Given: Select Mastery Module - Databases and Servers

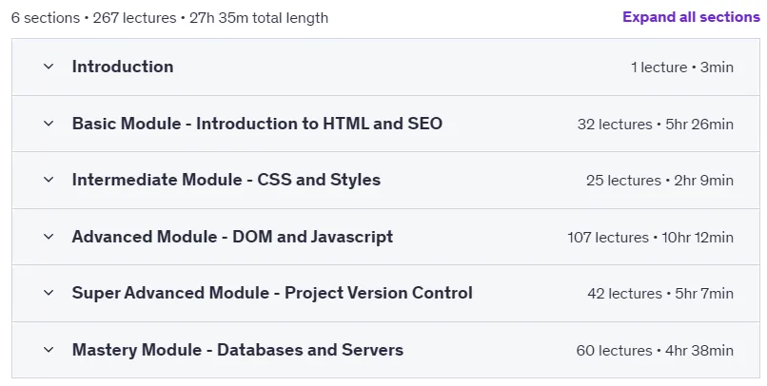Looking at the screenshot, I should click(x=238, y=350).
